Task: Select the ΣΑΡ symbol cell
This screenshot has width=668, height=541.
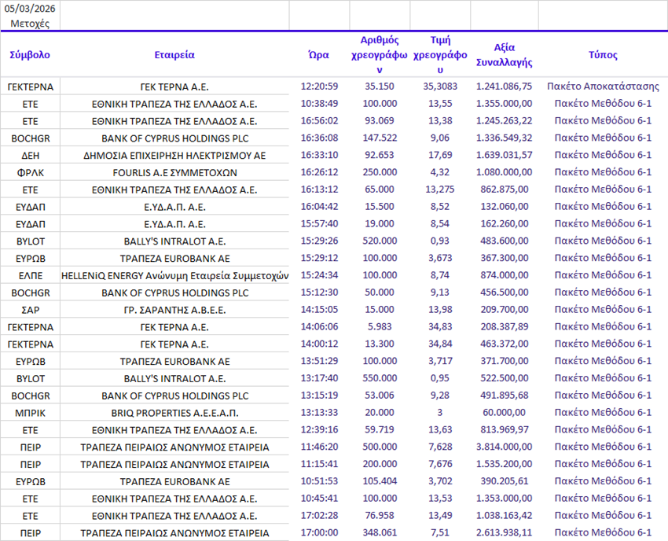Action: [x=30, y=309]
